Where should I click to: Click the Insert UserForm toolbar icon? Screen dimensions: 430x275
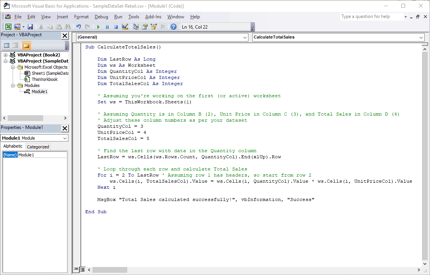tap(17, 27)
